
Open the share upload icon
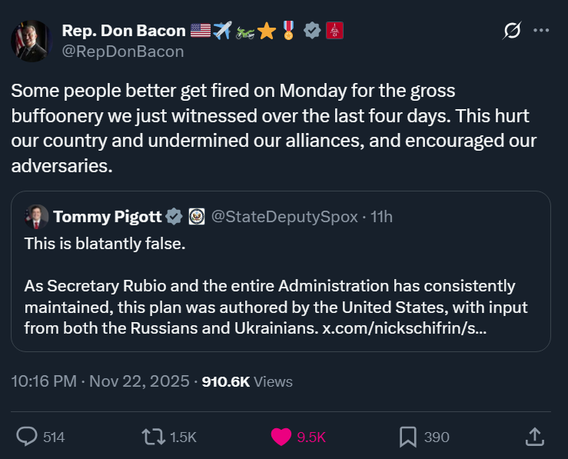point(533,437)
